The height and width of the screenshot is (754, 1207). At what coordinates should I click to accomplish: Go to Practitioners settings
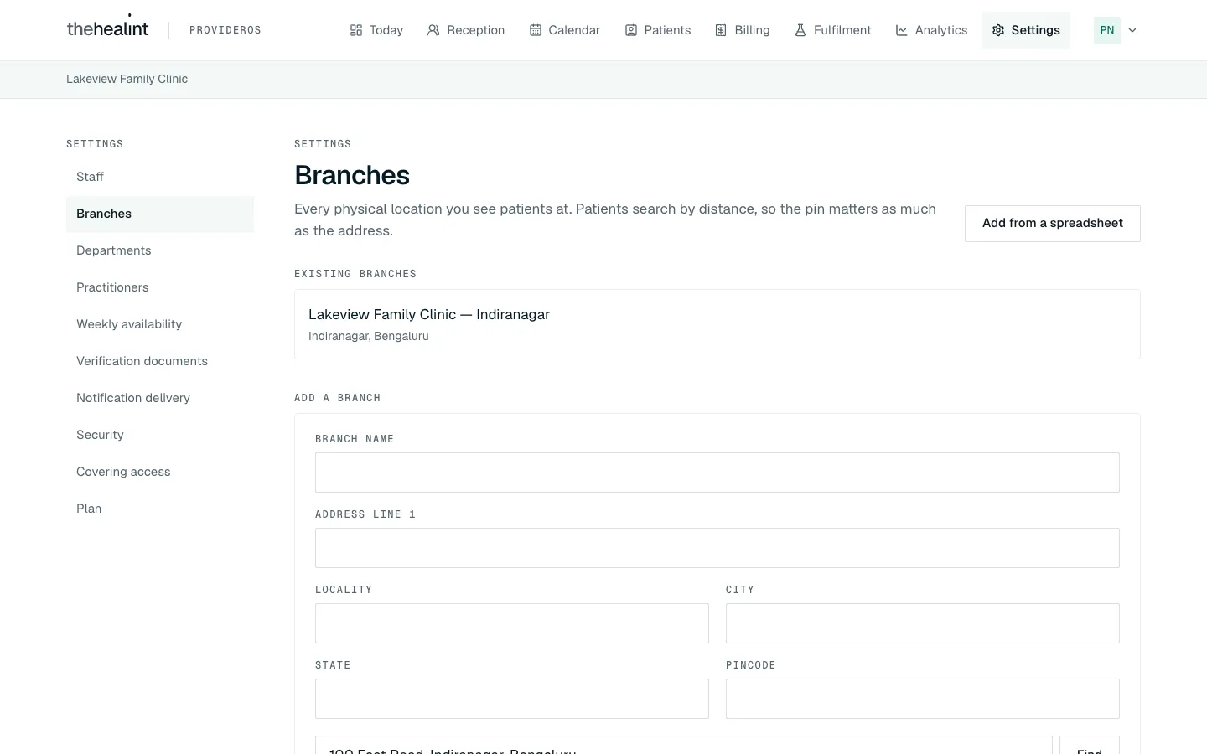160,287
